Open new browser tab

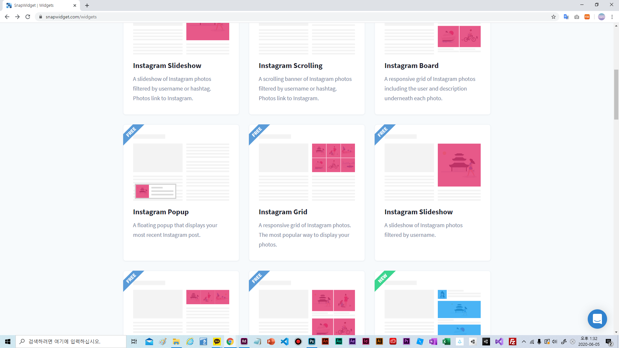pyautogui.click(x=87, y=5)
